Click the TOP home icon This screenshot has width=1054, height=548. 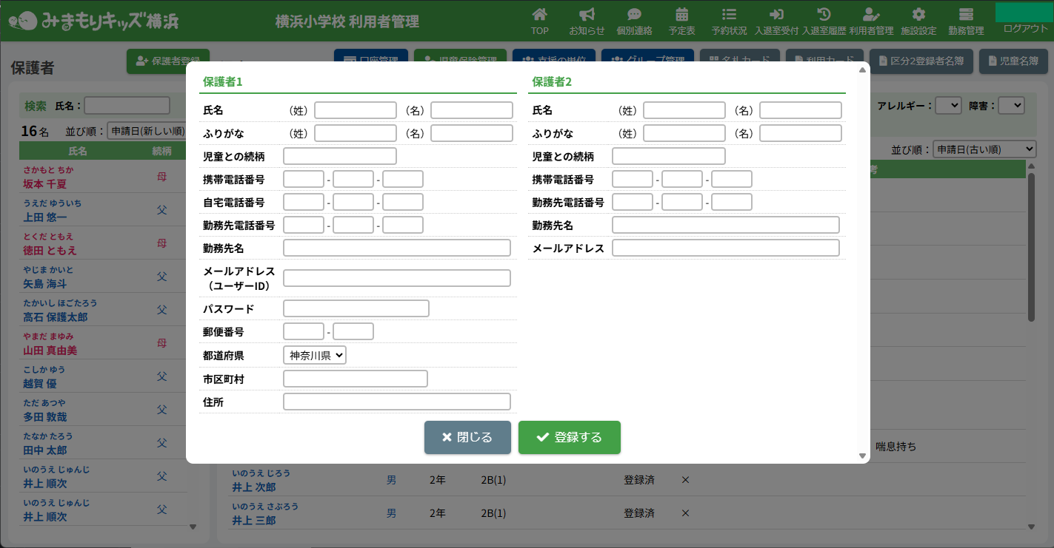pos(540,21)
